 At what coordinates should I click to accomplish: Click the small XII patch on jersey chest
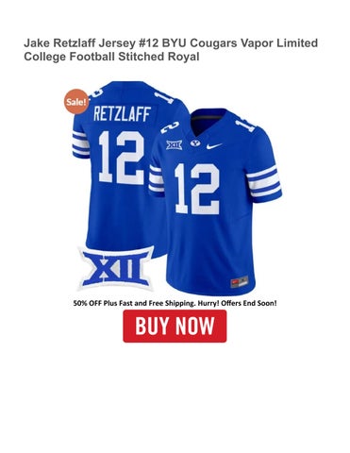pos(175,144)
